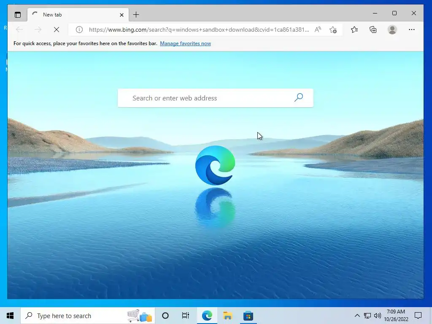The width and height of the screenshot is (432, 324).
Task: Open the Action Center notifications
Action: click(418, 316)
